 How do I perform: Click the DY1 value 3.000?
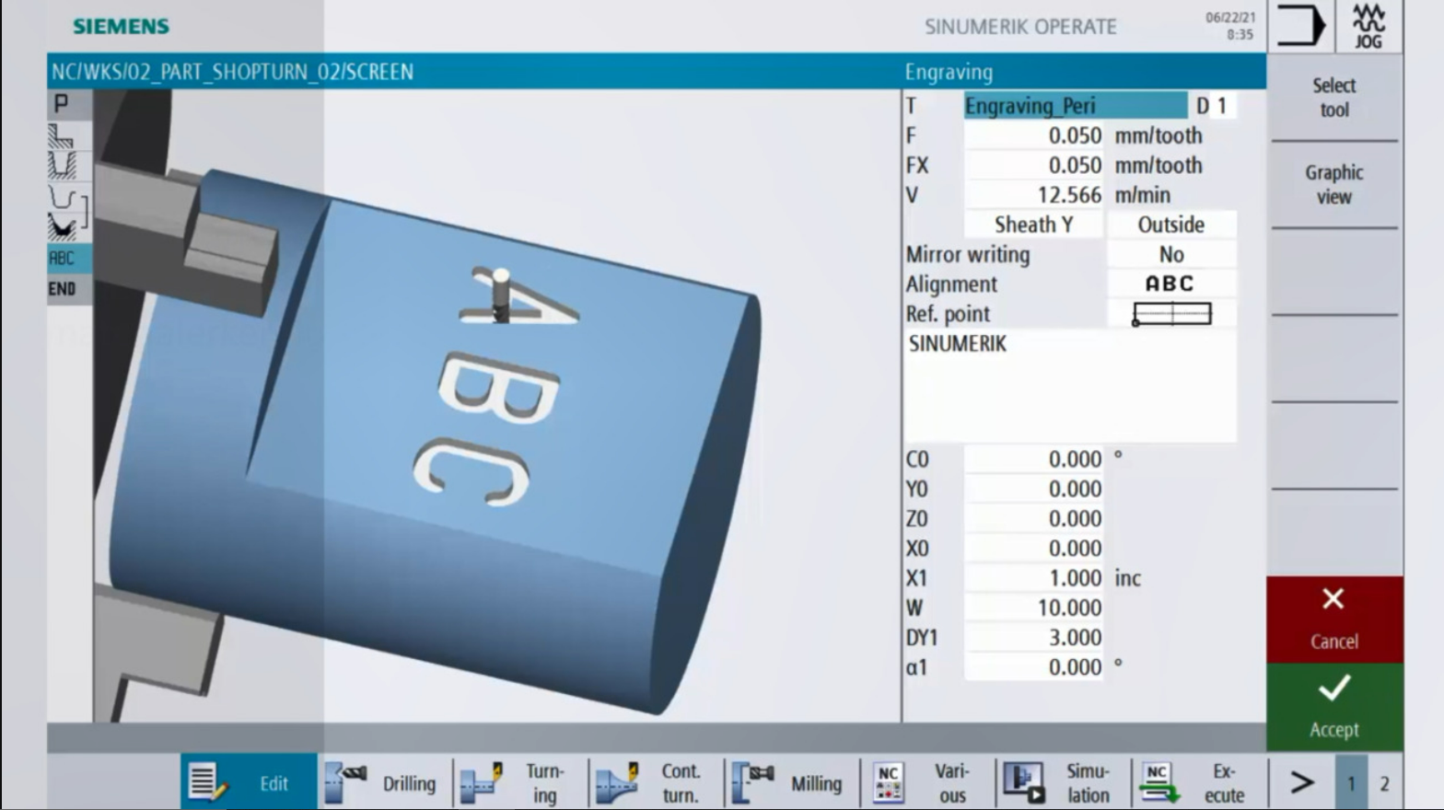[1033, 637]
